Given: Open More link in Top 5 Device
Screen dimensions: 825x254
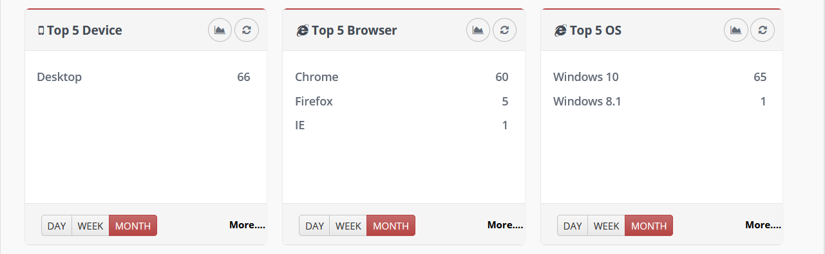Looking at the screenshot, I should click(247, 225).
